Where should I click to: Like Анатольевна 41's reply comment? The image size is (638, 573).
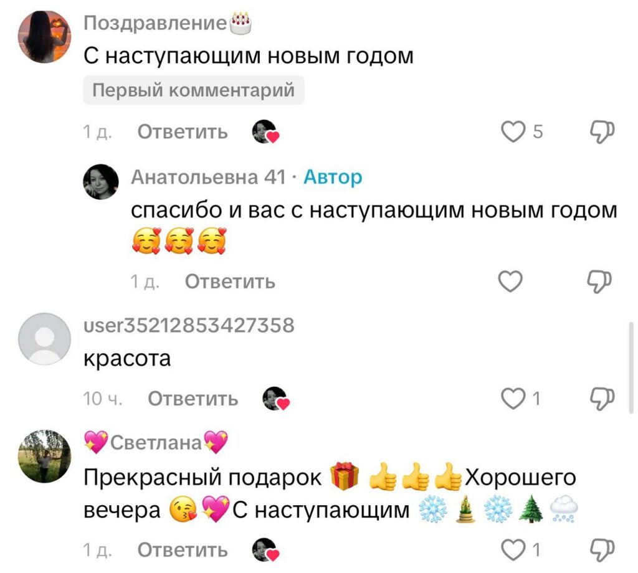pos(510,282)
